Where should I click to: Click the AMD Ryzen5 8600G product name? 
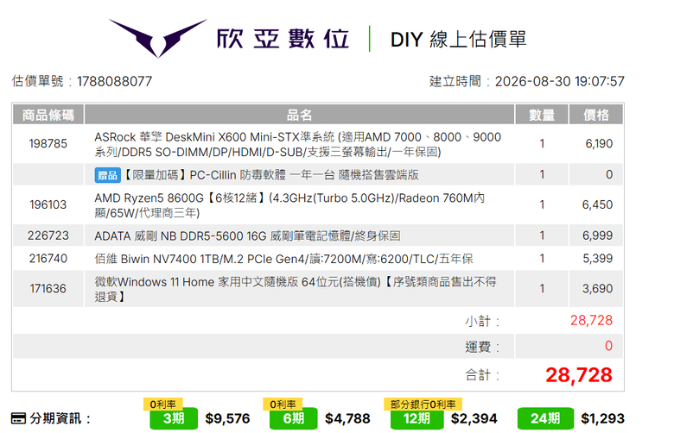[289, 205]
